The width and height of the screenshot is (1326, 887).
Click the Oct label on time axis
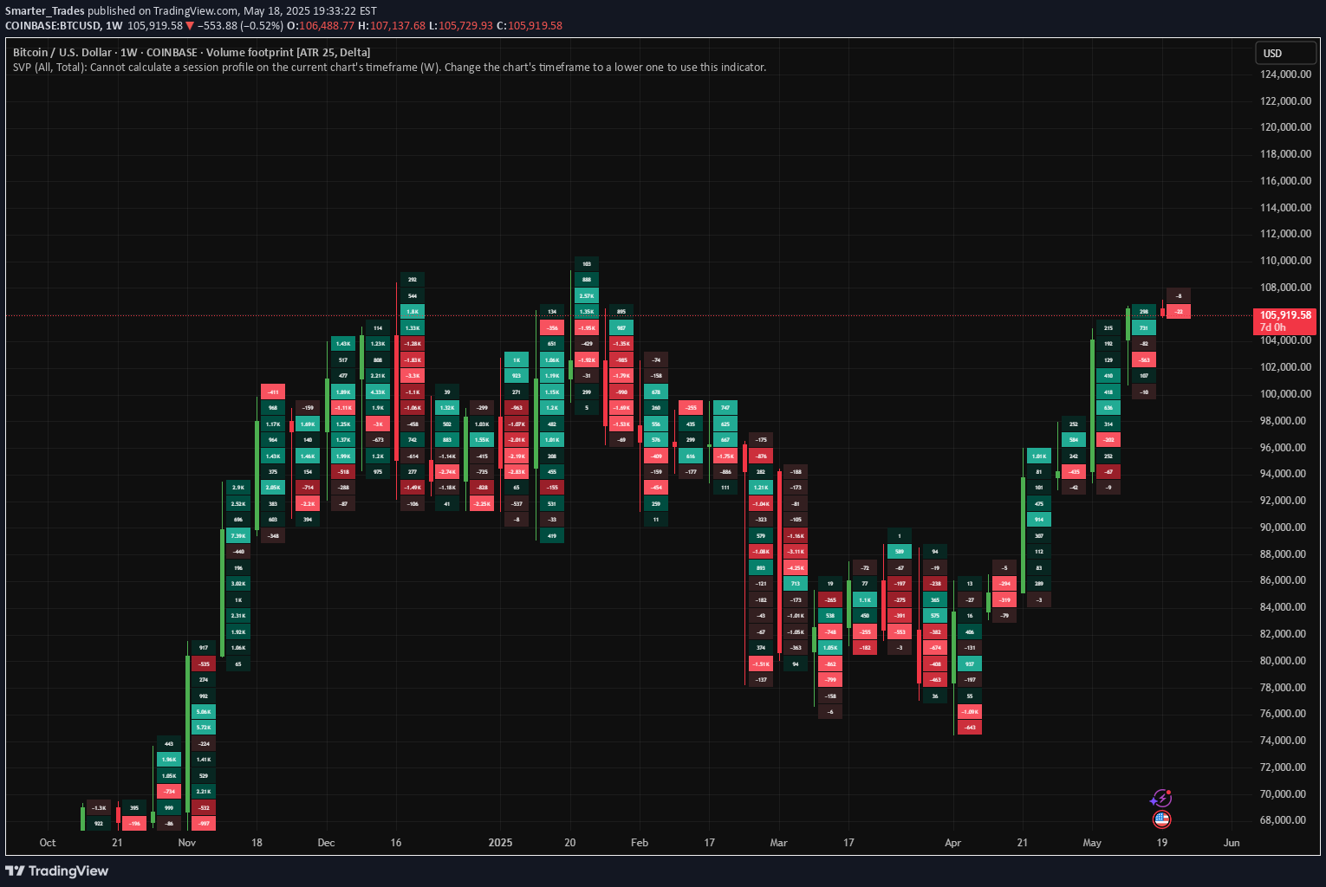click(48, 843)
